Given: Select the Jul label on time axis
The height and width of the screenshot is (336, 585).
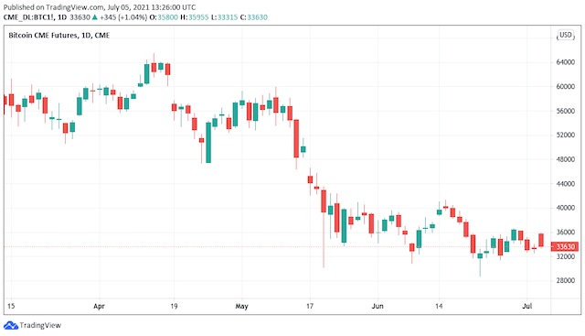Looking at the screenshot, I should pyautogui.click(x=526, y=306).
